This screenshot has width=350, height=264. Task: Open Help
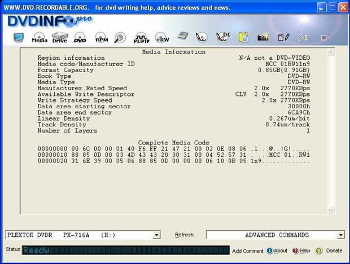(x=301, y=250)
